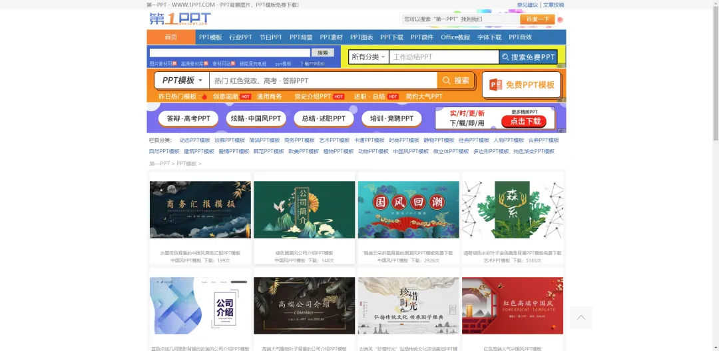Open 绿色国潮风公司介绍PPT模板 title link
This screenshot has height=351, width=719.
[x=304, y=253]
